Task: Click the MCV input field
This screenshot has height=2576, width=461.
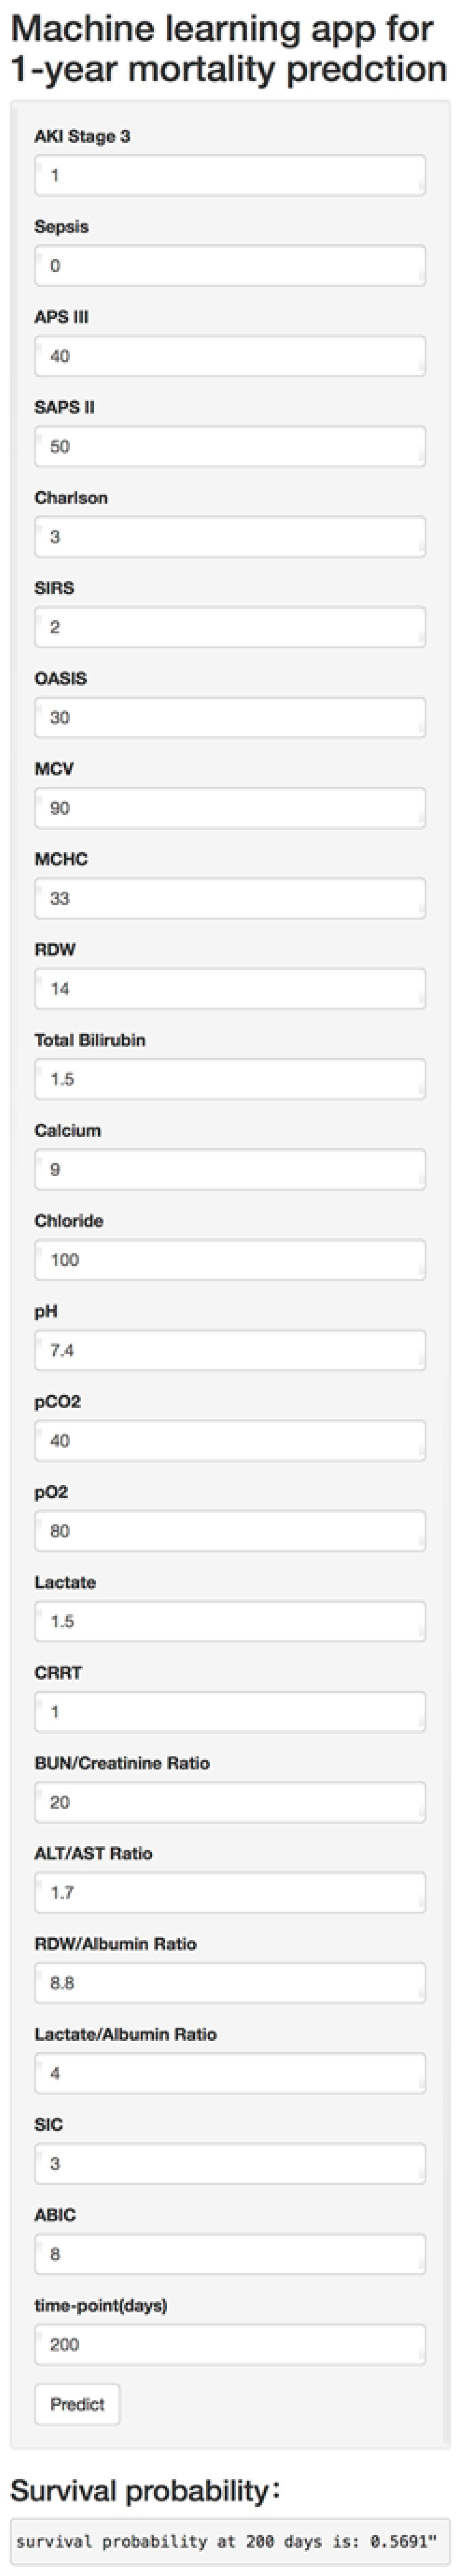Action: click(x=230, y=808)
